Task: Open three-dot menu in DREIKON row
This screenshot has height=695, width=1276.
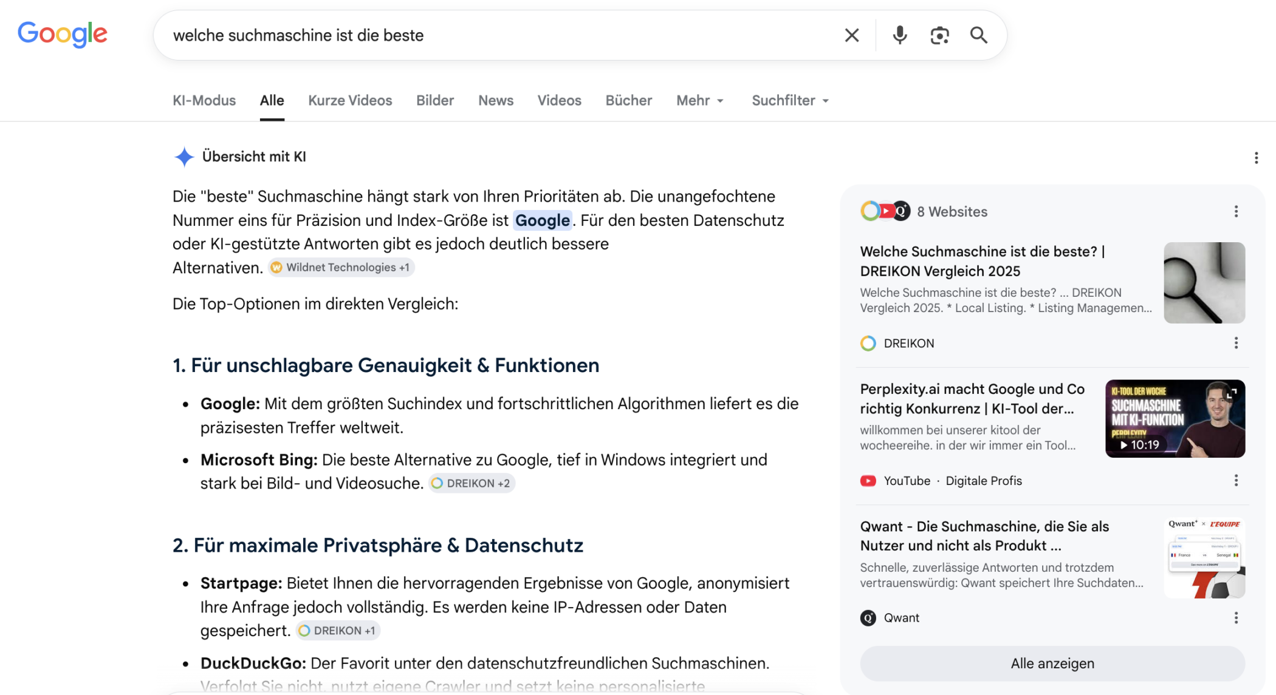Action: click(x=1236, y=343)
